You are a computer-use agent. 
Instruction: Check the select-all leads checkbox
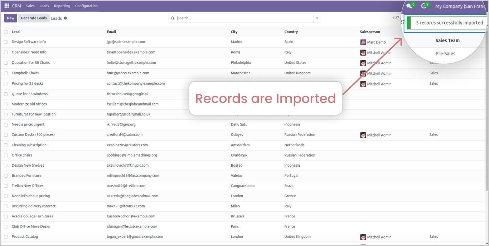pos(5,31)
